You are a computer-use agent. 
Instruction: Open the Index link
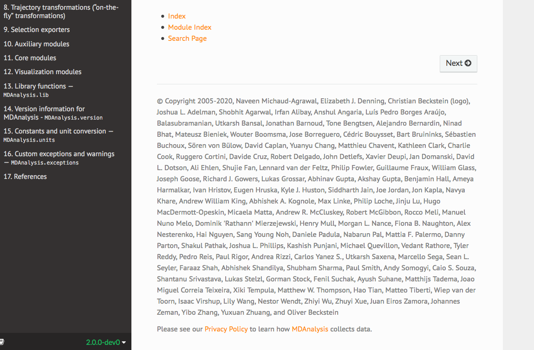click(176, 16)
